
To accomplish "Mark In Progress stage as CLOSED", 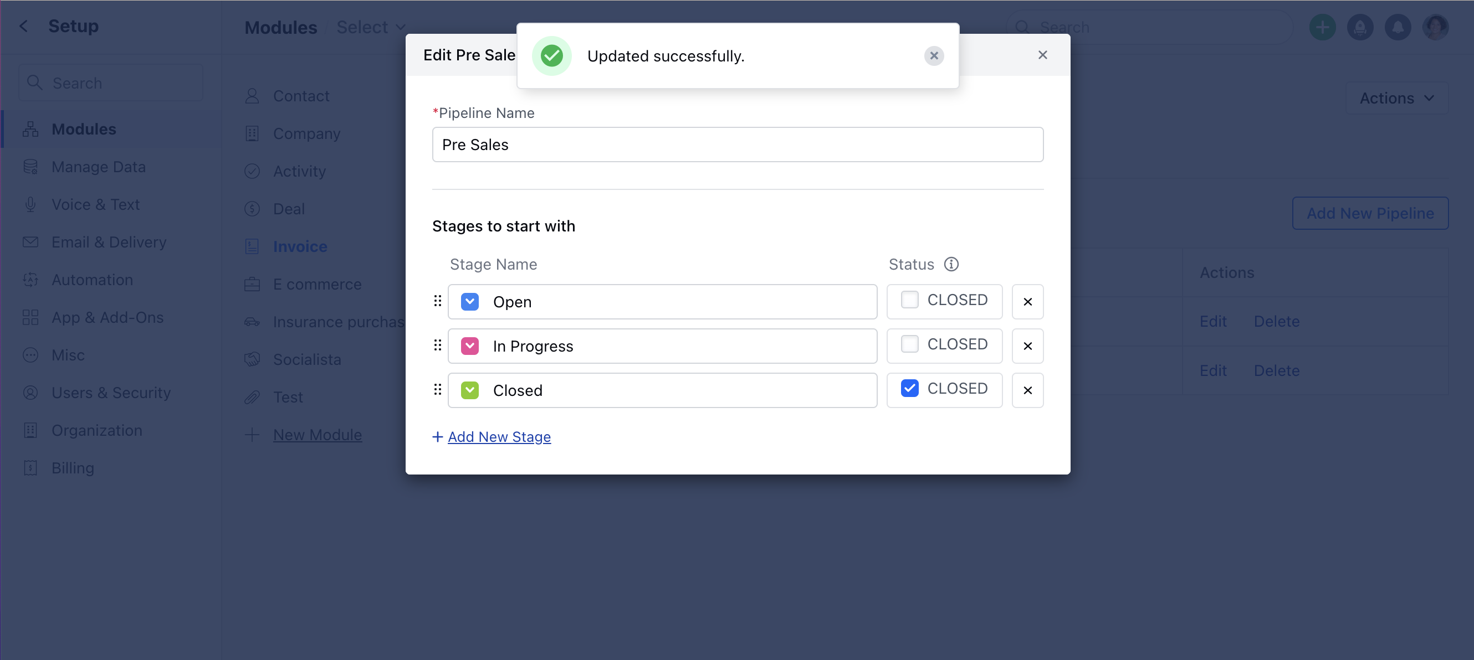I will point(909,344).
